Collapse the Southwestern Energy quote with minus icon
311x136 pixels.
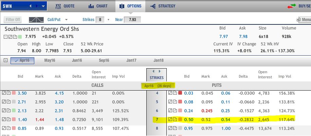click(x=6, y=37)
